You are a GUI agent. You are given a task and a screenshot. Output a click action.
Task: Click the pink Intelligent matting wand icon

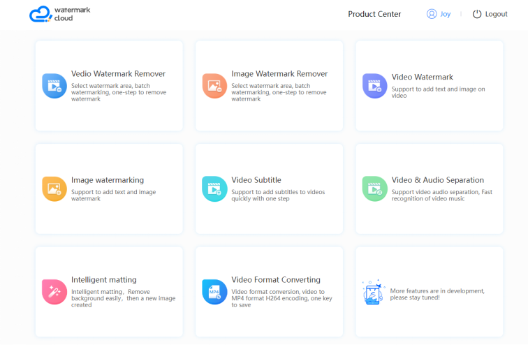point(54,292)
